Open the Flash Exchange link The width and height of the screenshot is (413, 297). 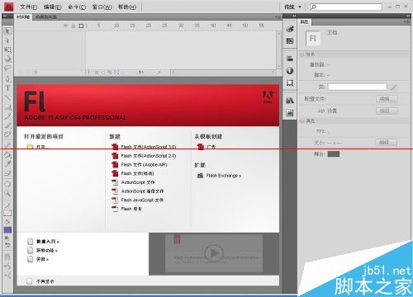tap(220, 176)
